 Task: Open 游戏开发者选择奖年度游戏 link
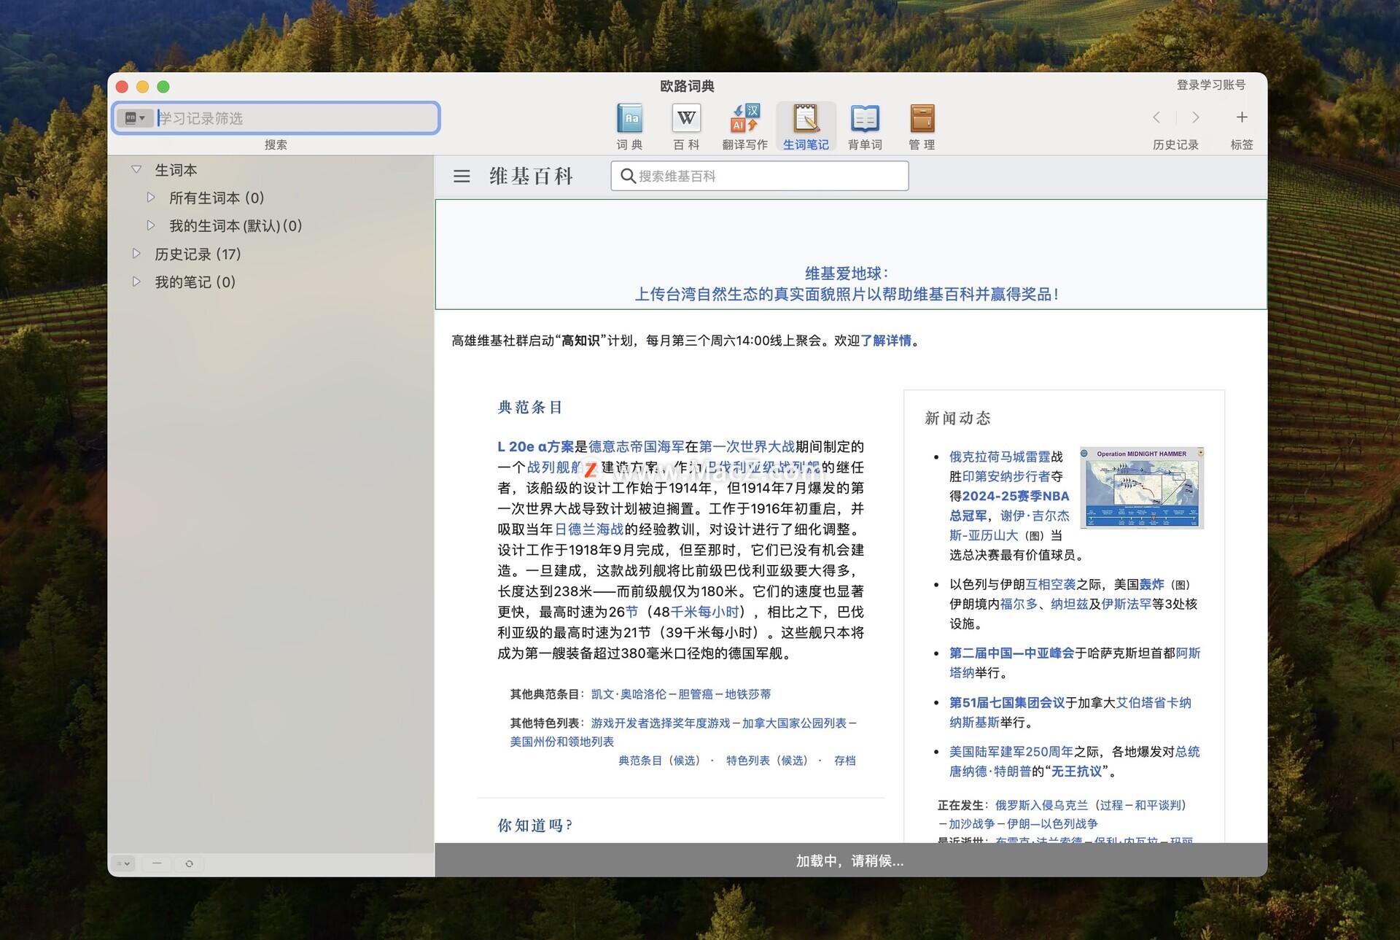tap(661, 723)
